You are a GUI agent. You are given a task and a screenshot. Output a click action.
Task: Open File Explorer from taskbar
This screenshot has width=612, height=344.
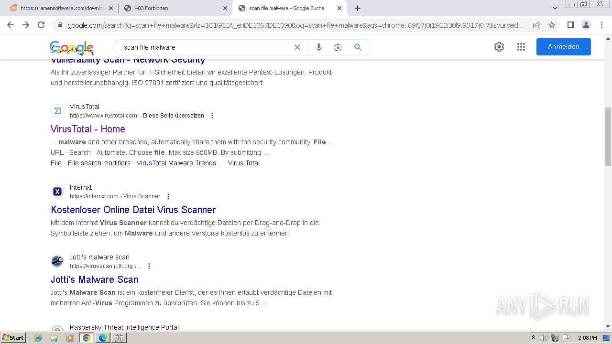click(54, 338)
